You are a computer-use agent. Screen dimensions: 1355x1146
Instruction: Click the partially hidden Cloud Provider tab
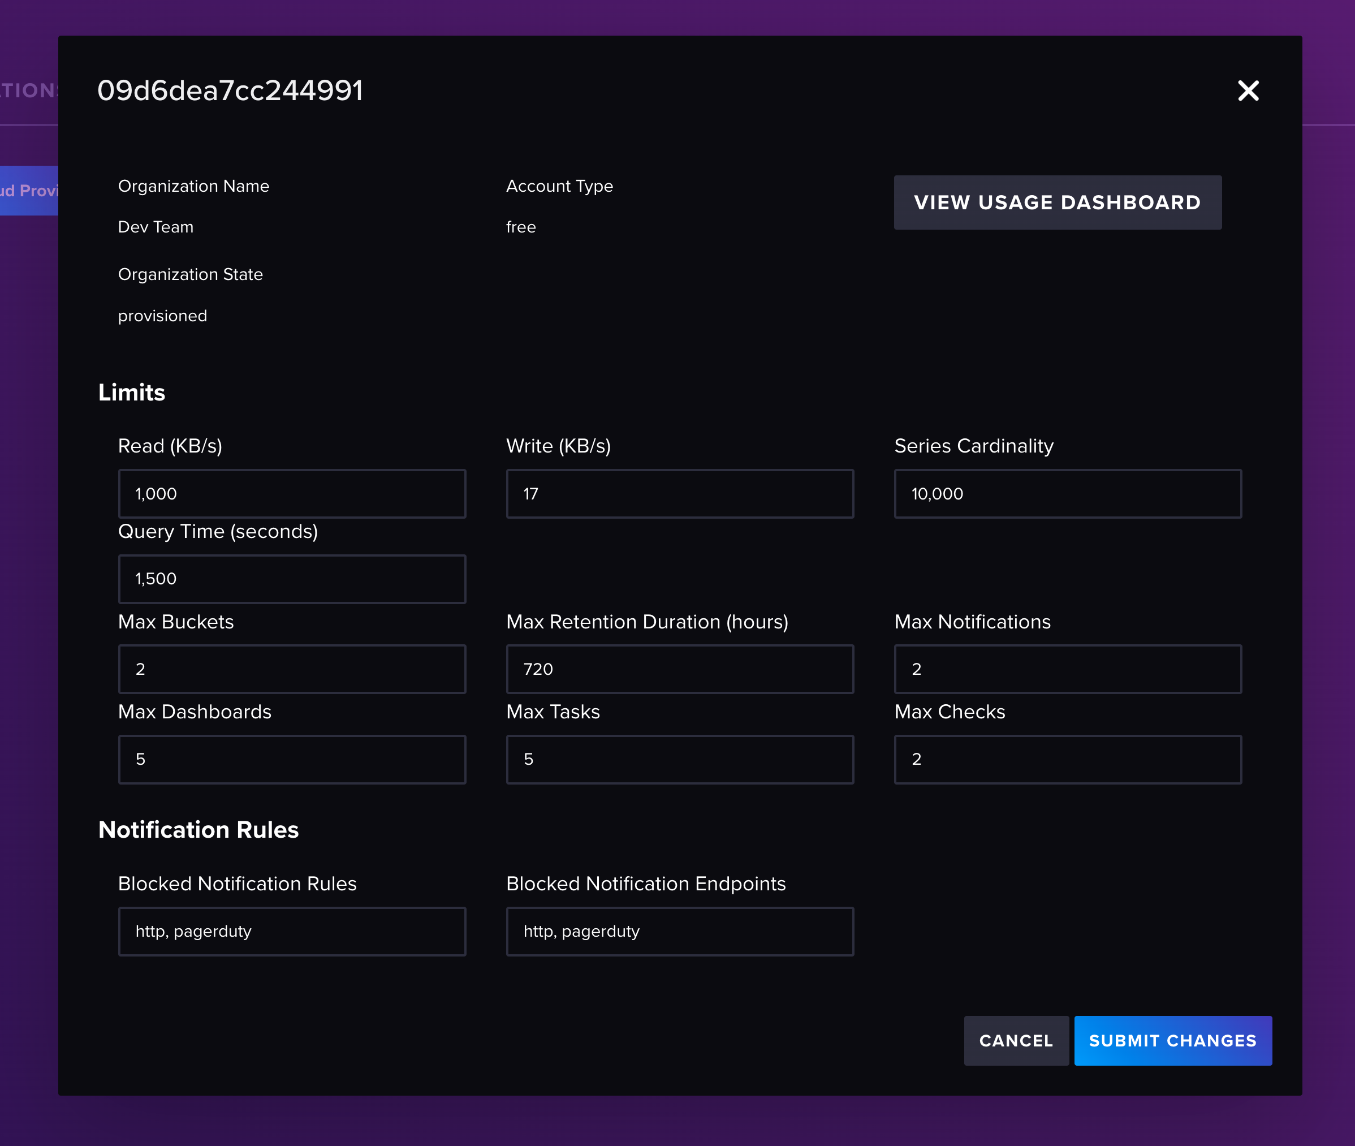point(29,191)
